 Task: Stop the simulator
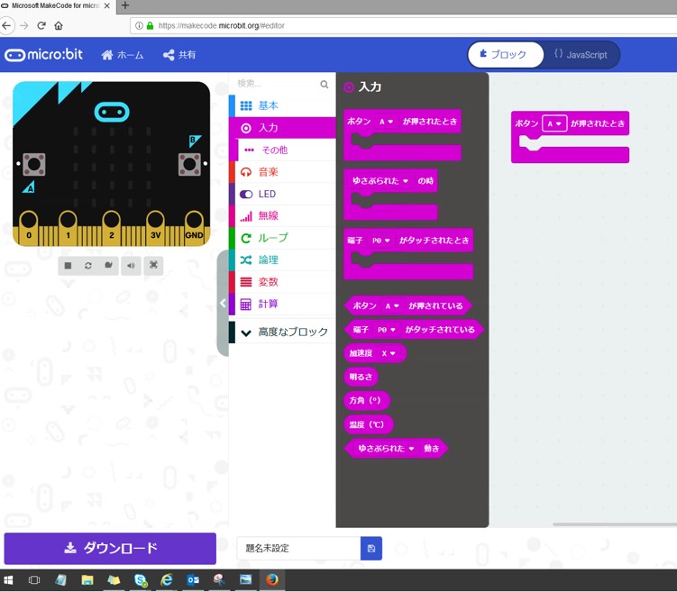(68, 266)
